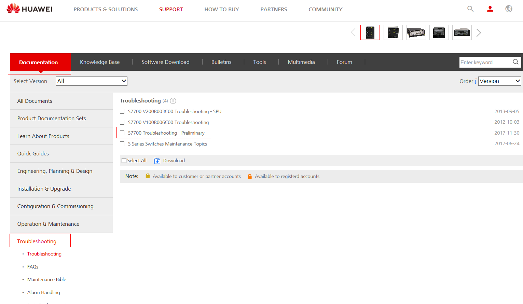Switch to Tools tab
The width and height of the screenshot is (523, 304).
(x=260, y=62)
